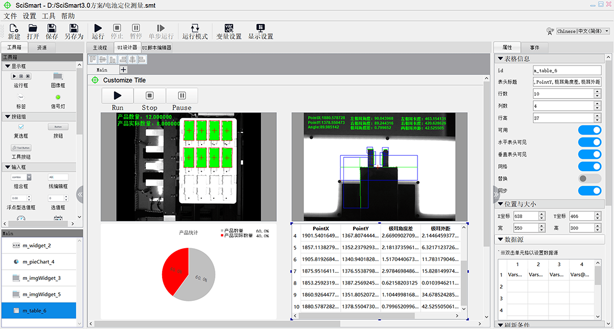Image resolution: width=614 pixels, height=329 pixels.
Task: Click the 单步运行 (single step) icon
Action: pos(161,28)
